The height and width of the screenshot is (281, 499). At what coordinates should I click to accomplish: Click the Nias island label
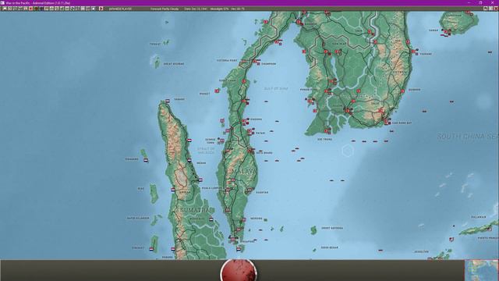pyautogui.click(x=140, y=189)
